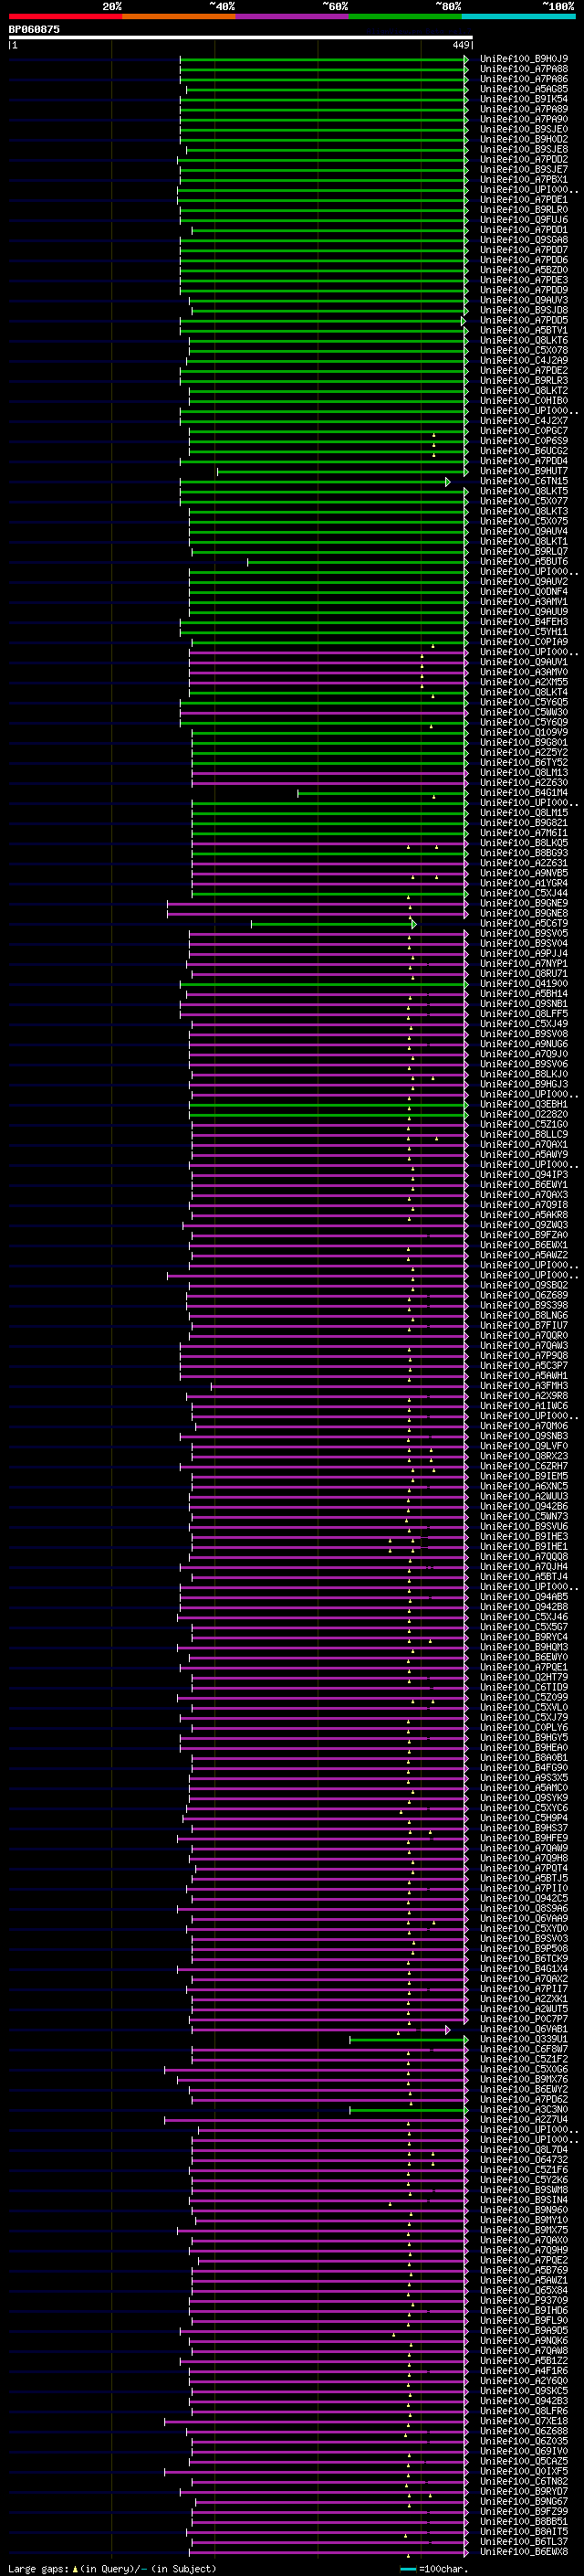
Task: Click the UniRef100_C0HIB0 hit label
Action: [524, 401]
